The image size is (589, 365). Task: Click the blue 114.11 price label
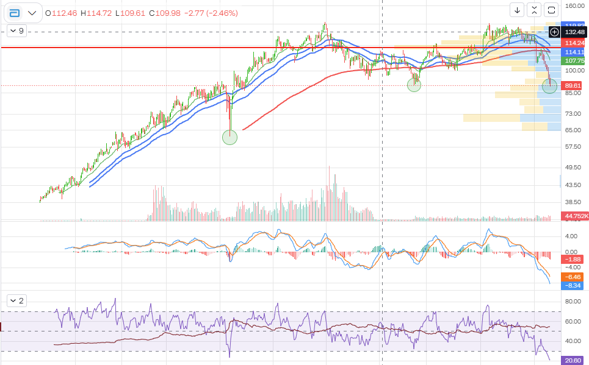[574, 52]
